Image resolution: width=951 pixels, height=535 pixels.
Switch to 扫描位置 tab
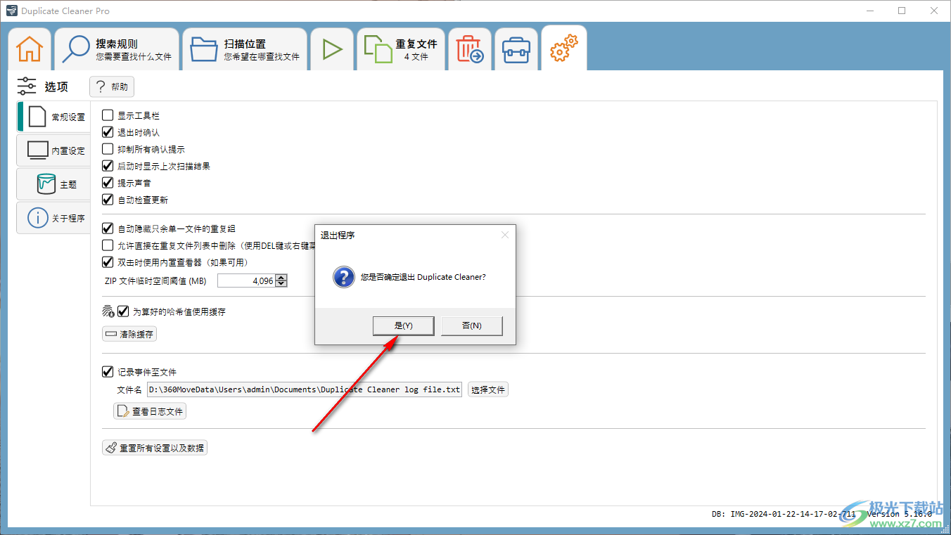(245, 49)
